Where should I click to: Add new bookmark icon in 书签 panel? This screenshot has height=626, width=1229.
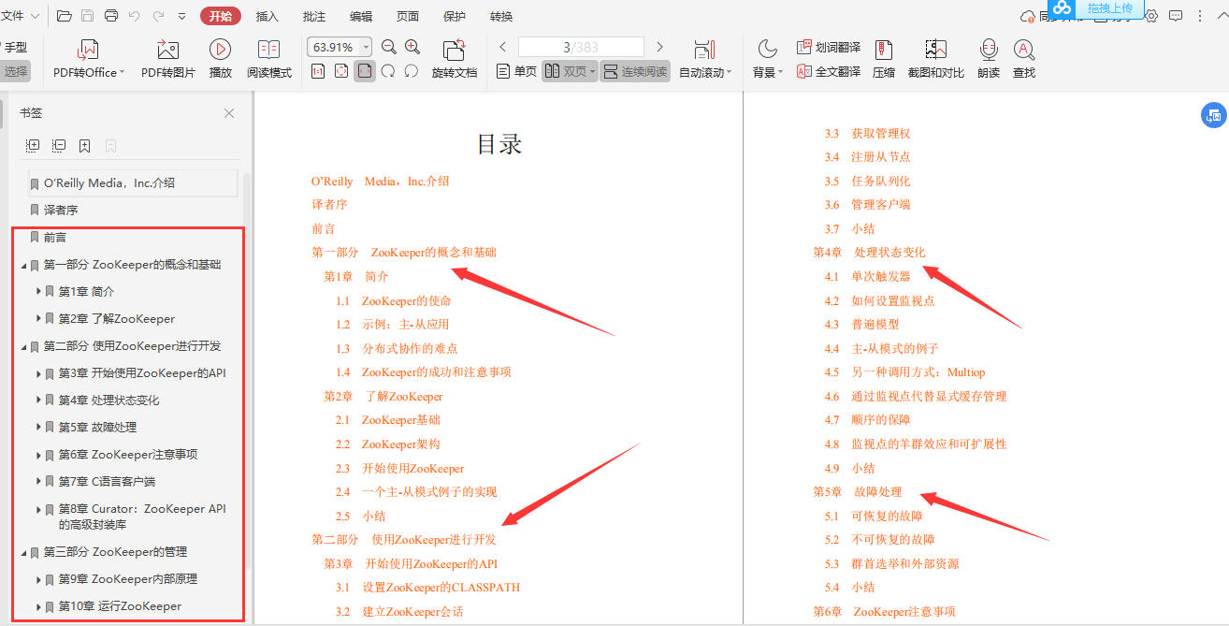coord(85,146)
